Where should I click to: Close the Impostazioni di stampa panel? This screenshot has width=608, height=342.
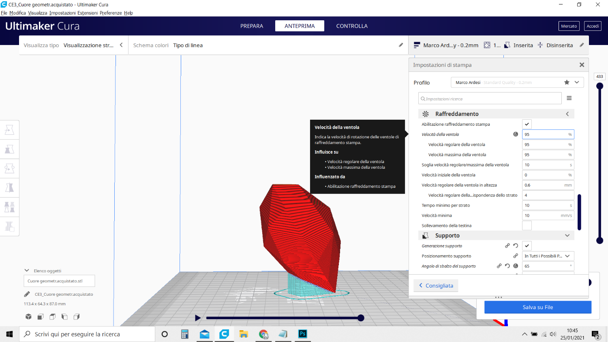point(582,65)
